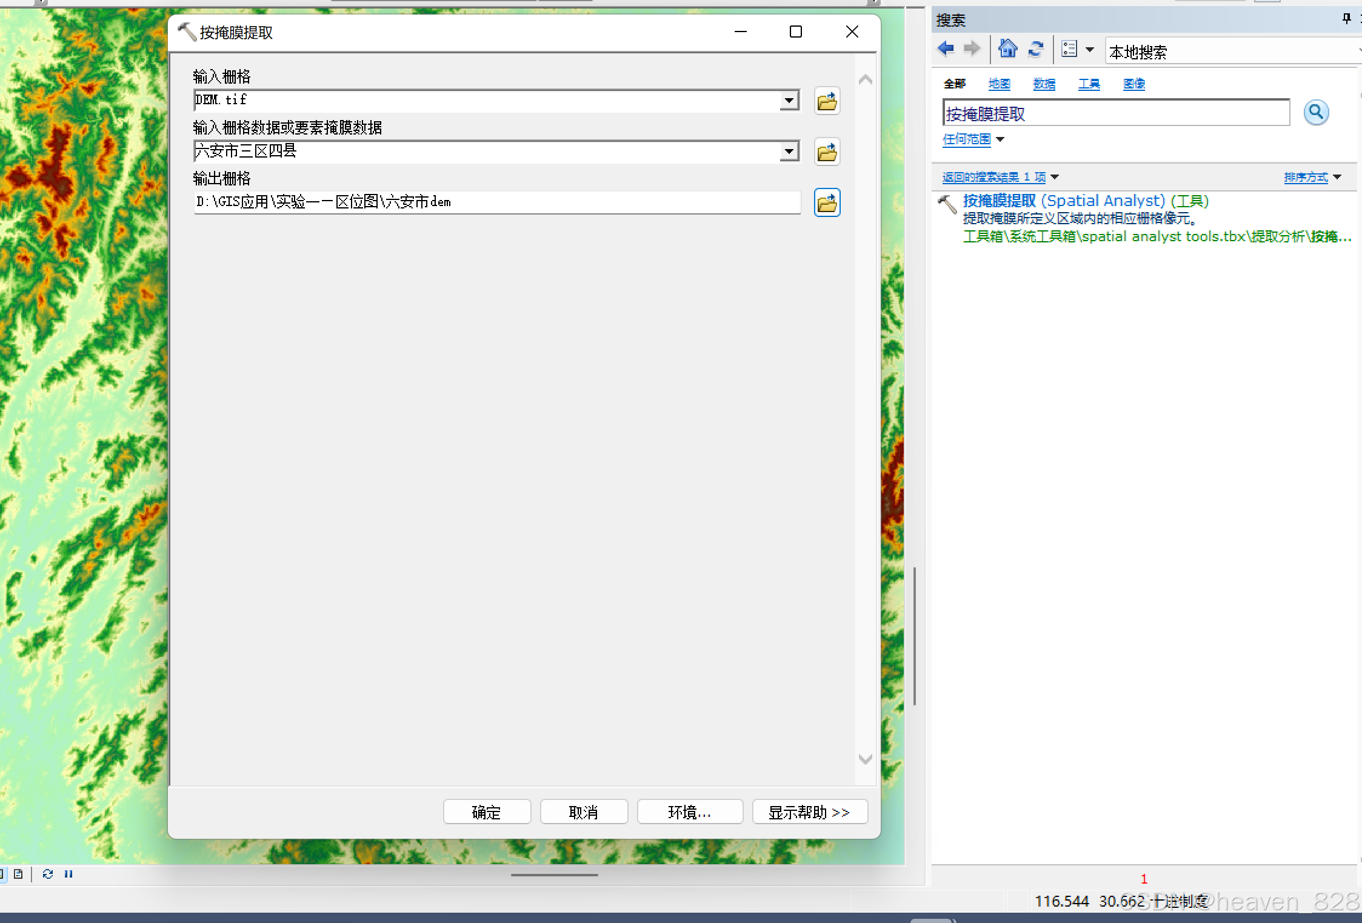Click the browse folder icon for output raster
The width and height of the screenshot is (1362, 923).
point(827,203)
